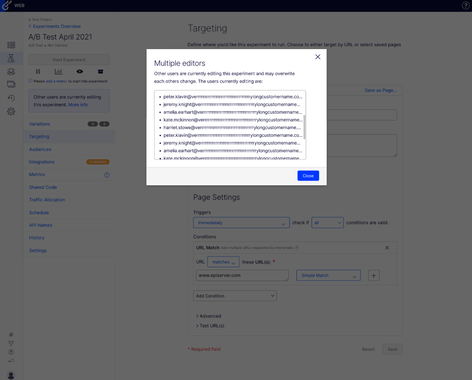Click the CHANGED badge on Integrations
472x380 pixels.
pyautogui.click(x=98, y=162)
